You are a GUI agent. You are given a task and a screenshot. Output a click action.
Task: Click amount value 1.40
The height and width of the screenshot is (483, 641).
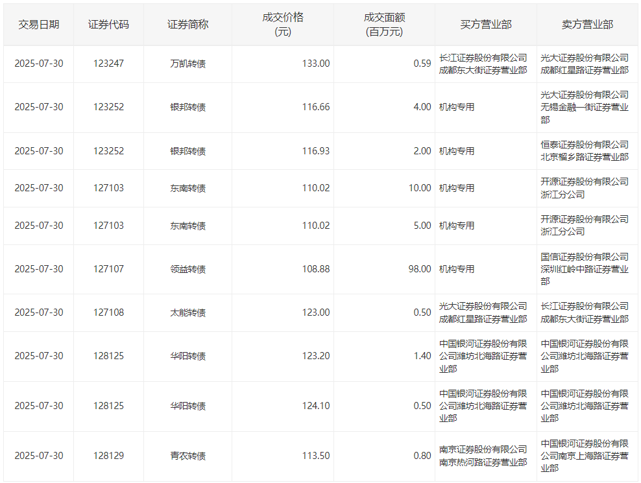point(422,356)
